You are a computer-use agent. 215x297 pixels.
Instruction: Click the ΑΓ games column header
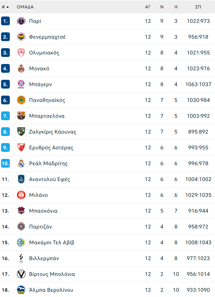[x=148, y=7]
